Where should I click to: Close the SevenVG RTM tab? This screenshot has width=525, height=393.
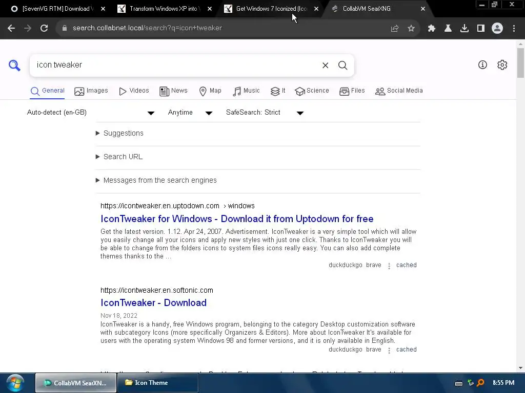point(103,9)
